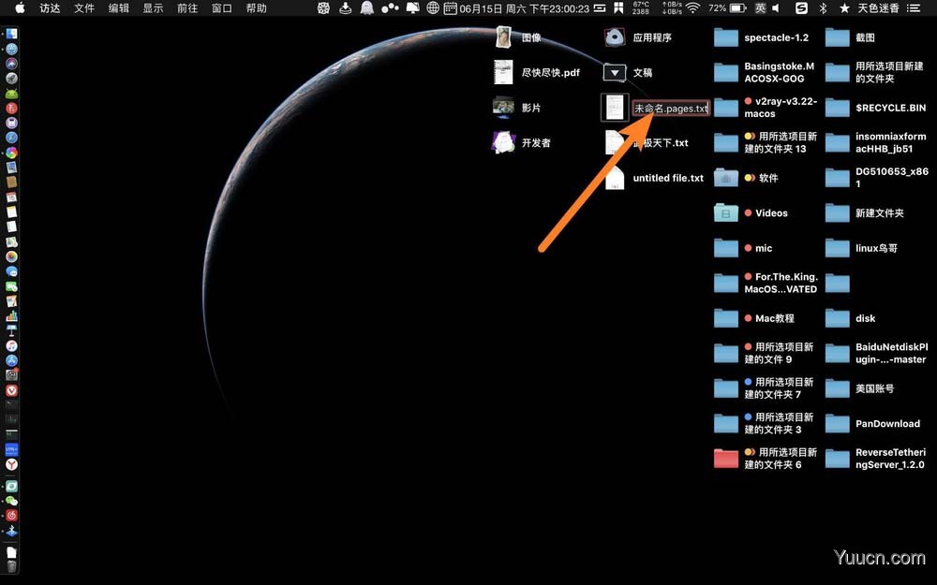Click the ghost icon in menu bar

click(x=367, y=7)
